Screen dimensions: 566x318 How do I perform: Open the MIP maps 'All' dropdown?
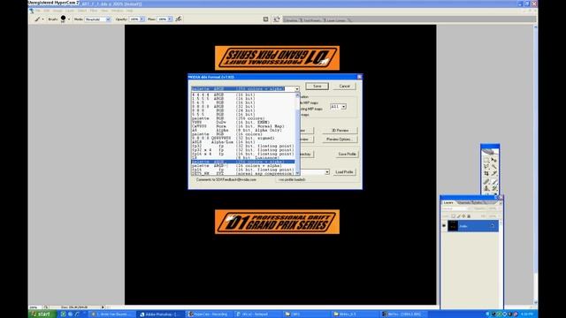(344, 107)
